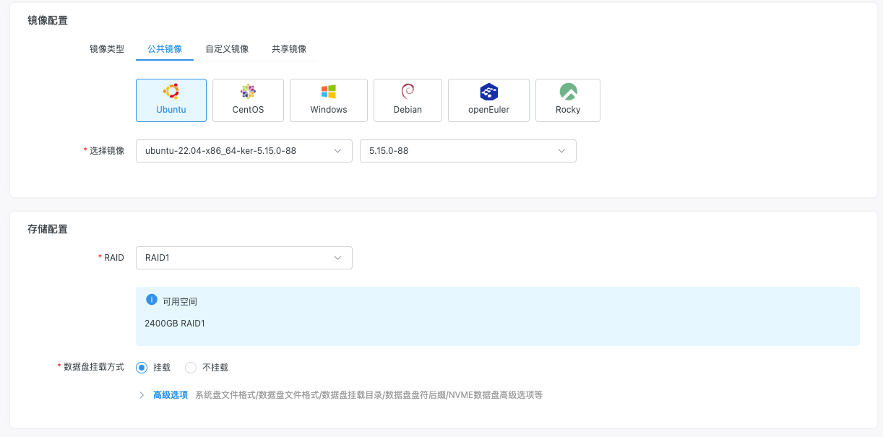
Task: Expand the 高级选项 chevron arrow
Action: pyautogui.click(x=142, y=395)
